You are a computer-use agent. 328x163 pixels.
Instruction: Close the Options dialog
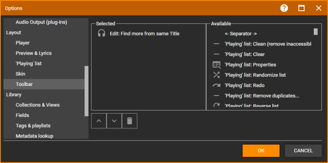tap(319, 8)
